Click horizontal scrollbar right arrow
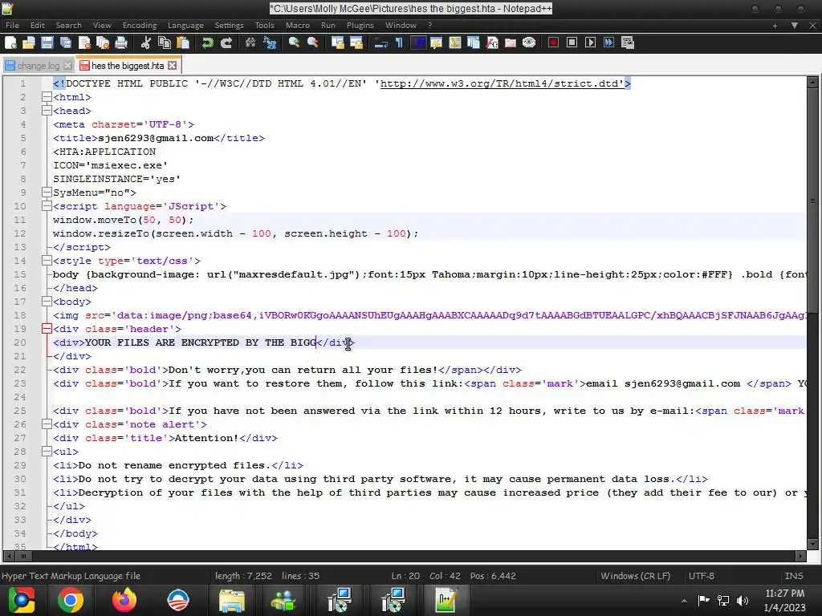This screenshot has height=616, width=822. click(x=800, y=556)
